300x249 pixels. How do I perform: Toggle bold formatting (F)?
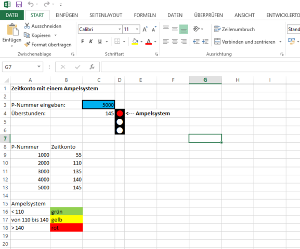[x=83, y=41]
